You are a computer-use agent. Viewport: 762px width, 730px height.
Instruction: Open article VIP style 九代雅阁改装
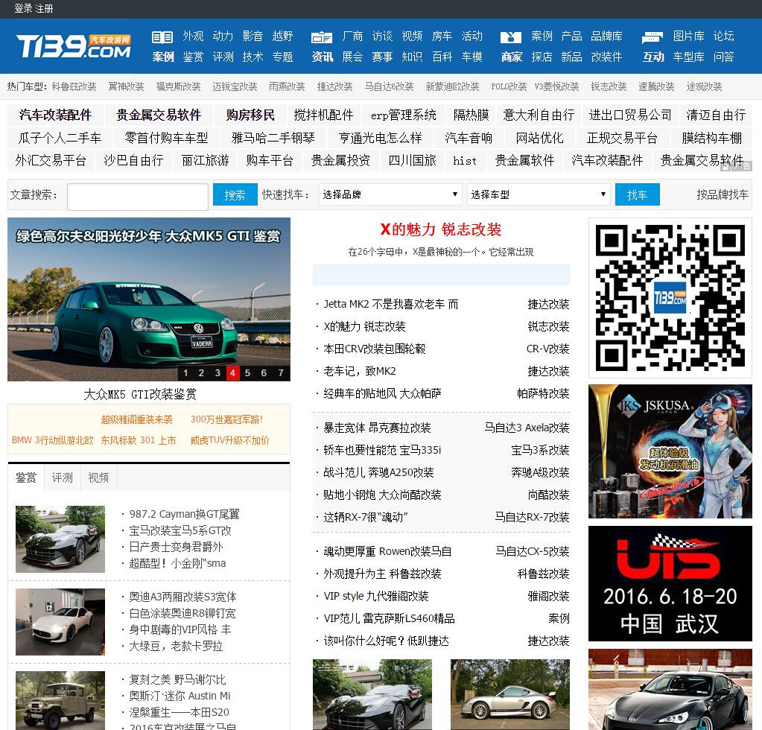tap(375, 596)
